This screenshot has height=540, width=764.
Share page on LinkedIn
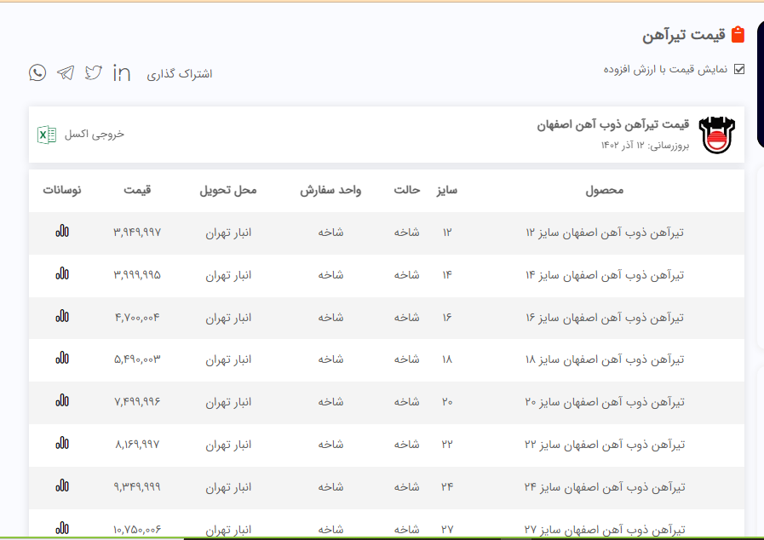point(122,72)
